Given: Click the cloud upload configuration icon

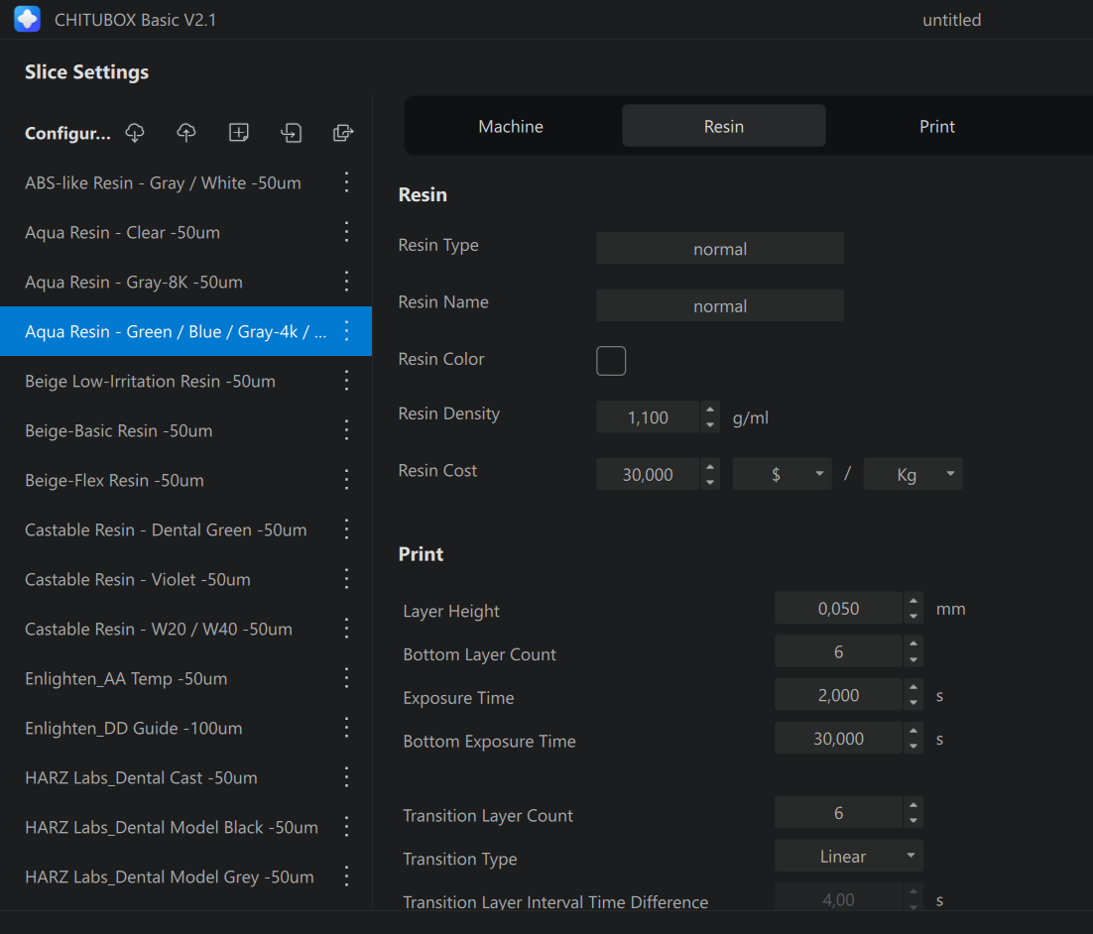Looking at the screenshot, I should (x=186, y=133).
